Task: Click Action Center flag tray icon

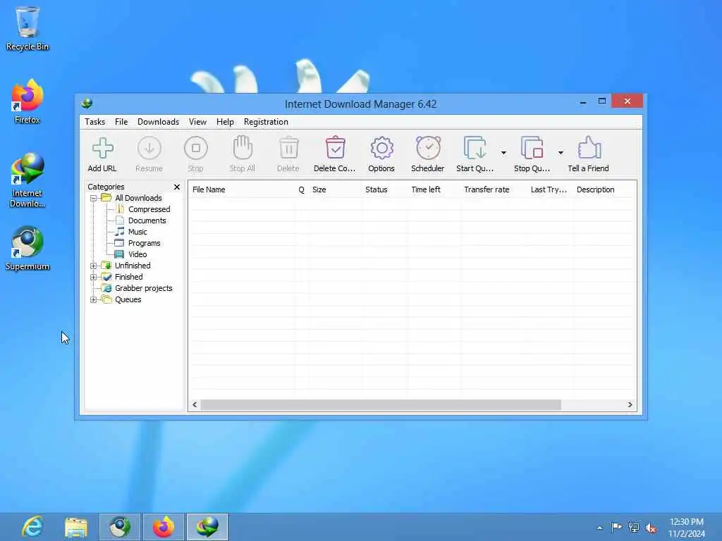Action: click(x=616, y=527)
